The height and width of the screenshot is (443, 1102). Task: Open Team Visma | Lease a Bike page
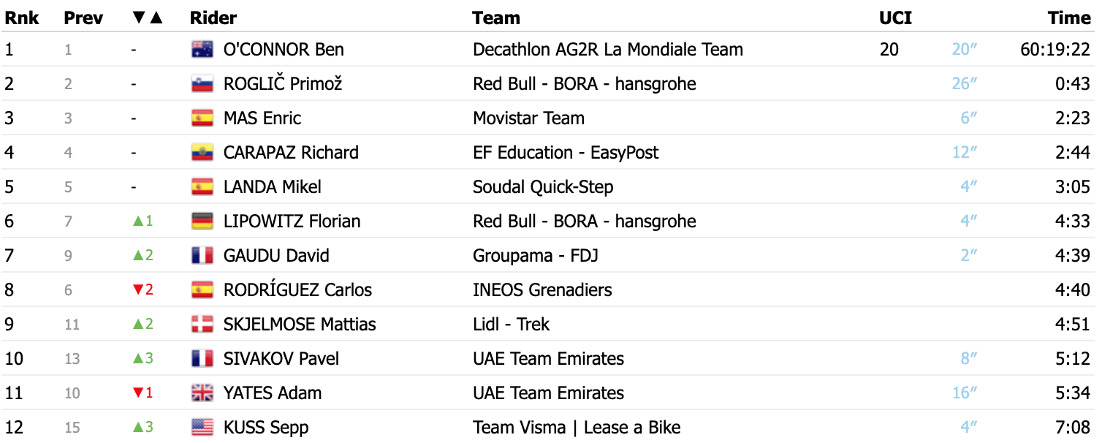(x=577, y=428)
